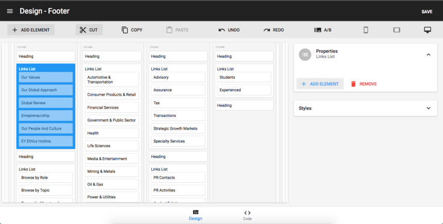Viewport: 443px width, 224px height.
Task: Undo the last action
Action: pyautogui.click(x=229, y=30)
